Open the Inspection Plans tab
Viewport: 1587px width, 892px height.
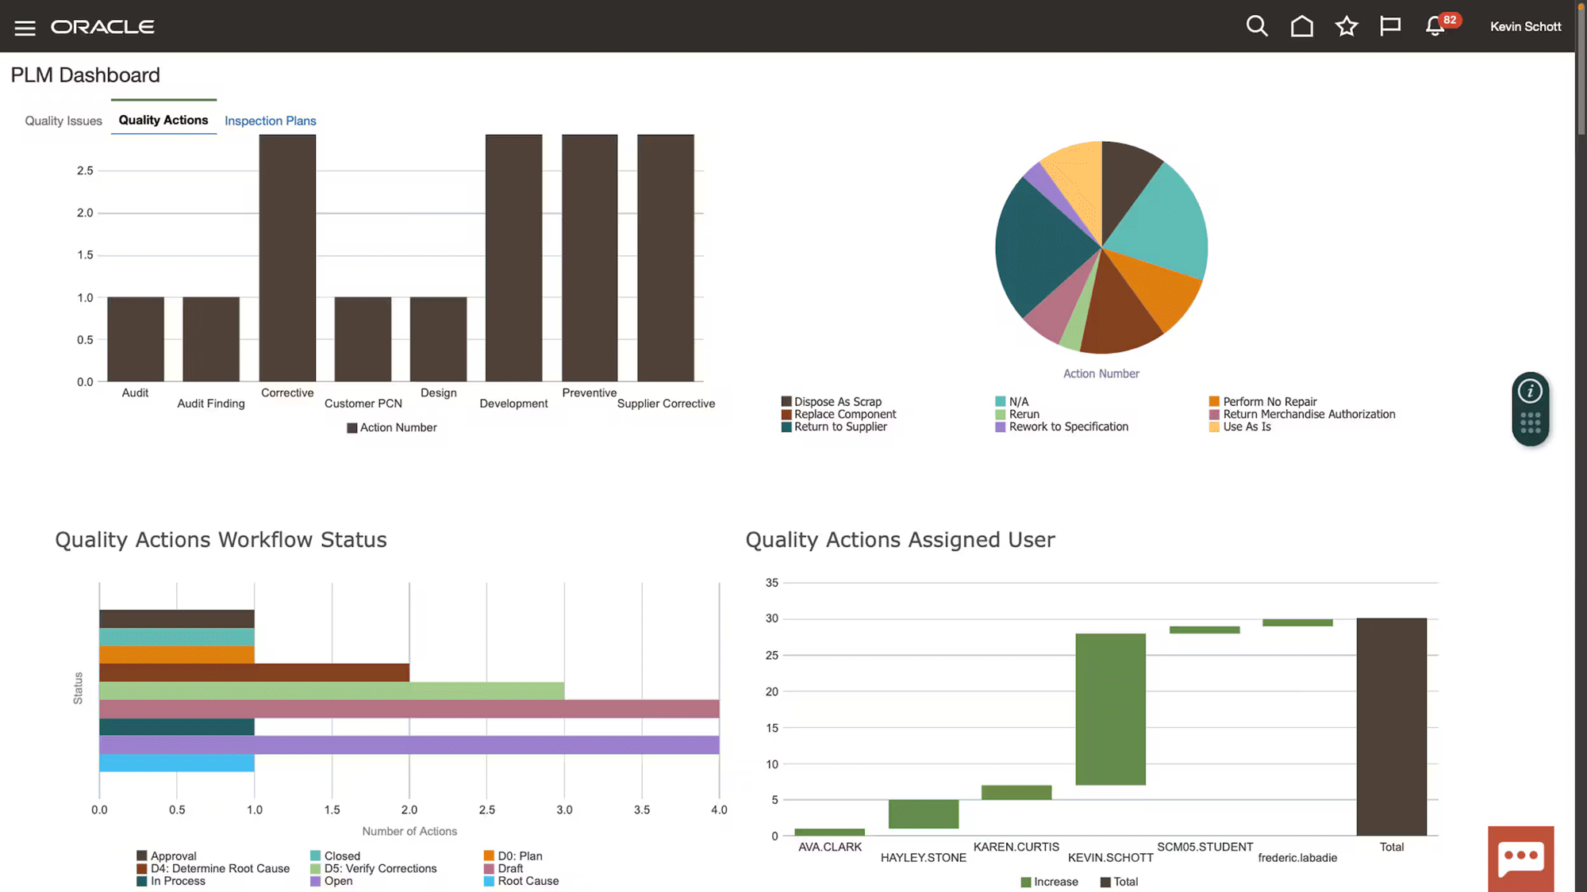click(x=270, y=121)
